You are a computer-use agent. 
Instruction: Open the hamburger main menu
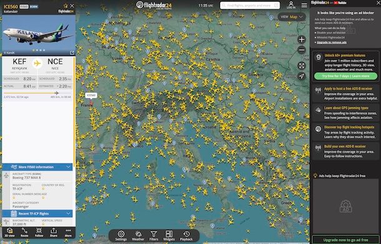(304, 5)
